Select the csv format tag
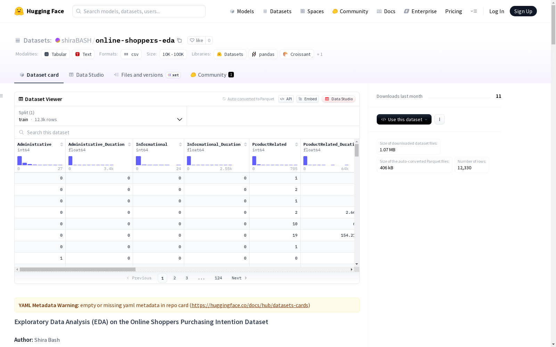 (131, 54)
